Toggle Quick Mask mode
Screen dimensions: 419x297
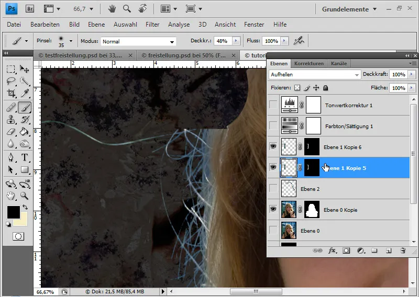click(18, 236)
